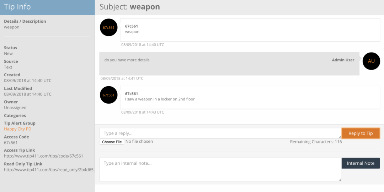Screen dimensions: 384x192
Task: Click the Choose File button
Action: (112, 142)
